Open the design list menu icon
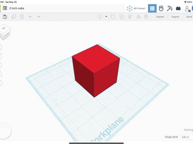Screen dimensions: 193x145 tap(5, 8)
